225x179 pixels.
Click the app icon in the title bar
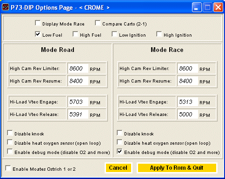click(6, 7)
